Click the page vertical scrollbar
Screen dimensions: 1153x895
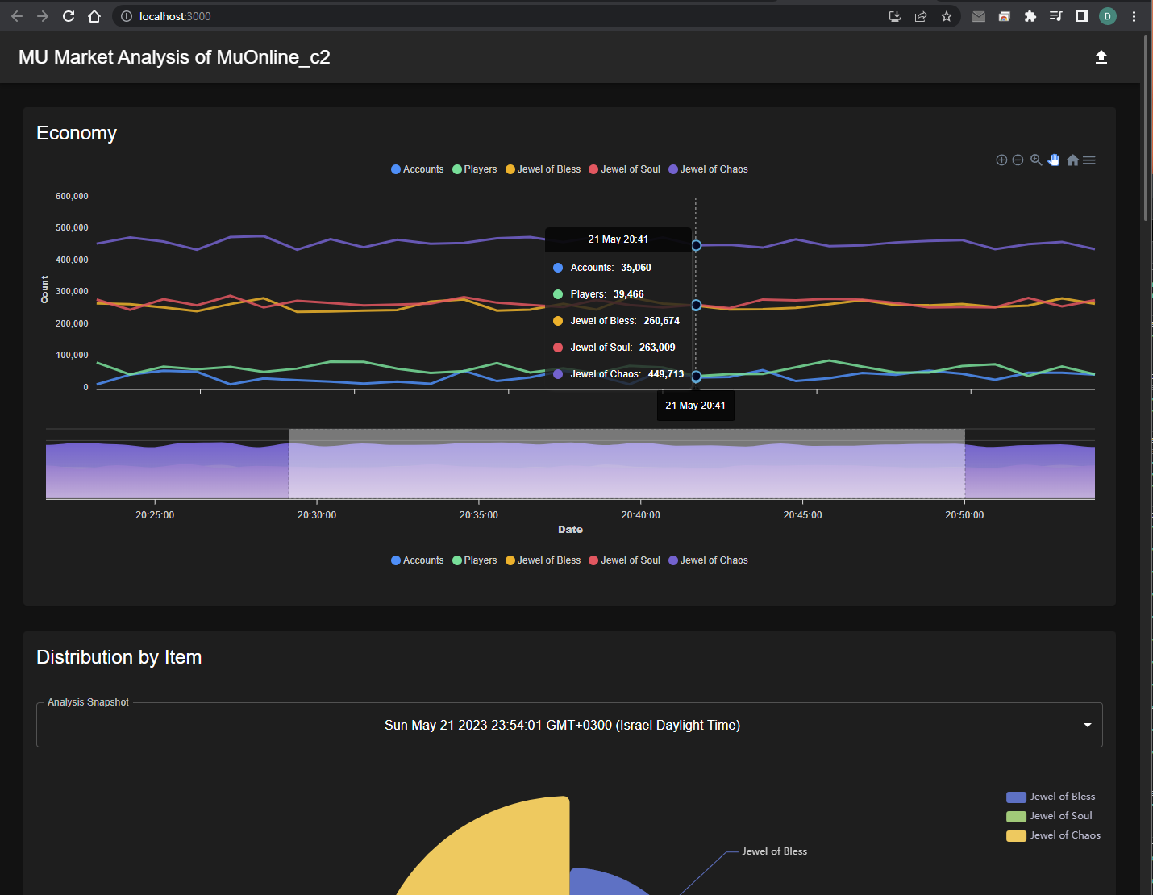point(1146,127)
